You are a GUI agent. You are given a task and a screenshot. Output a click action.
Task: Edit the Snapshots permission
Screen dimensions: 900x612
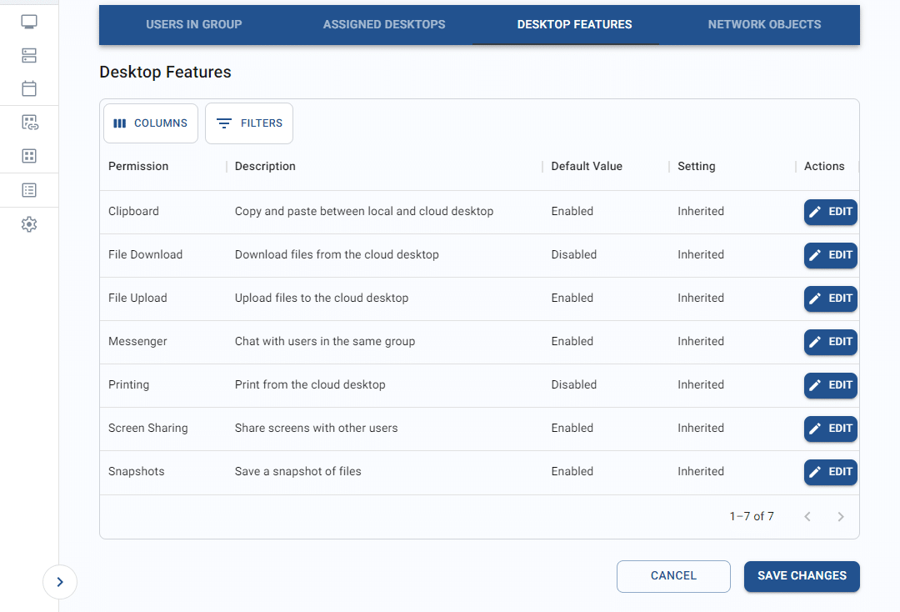830,472
